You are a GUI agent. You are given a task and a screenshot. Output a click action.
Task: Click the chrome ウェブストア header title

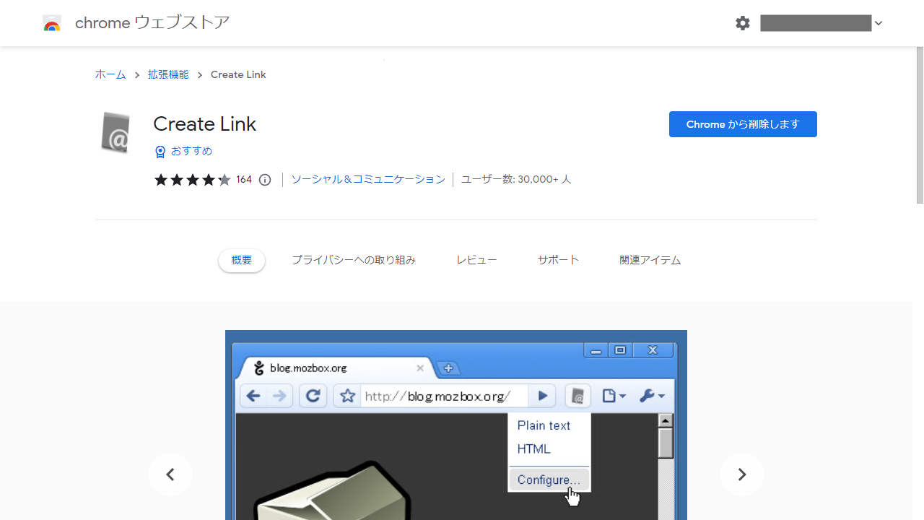tap(152, 23)
